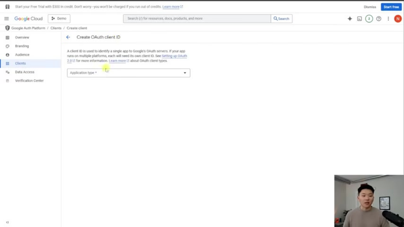
Task: Open the Demo project selector
Action: point(59,19)
